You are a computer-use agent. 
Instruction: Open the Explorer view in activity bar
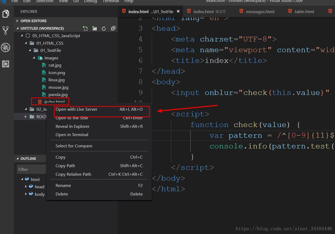(6, 14)
